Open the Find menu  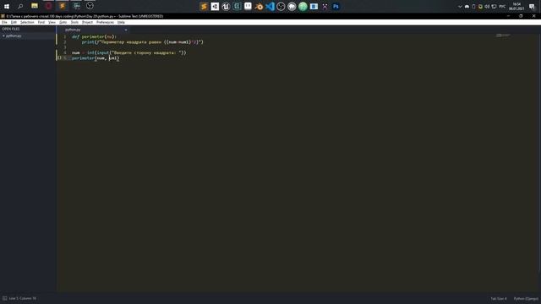[x=41, y=22]
